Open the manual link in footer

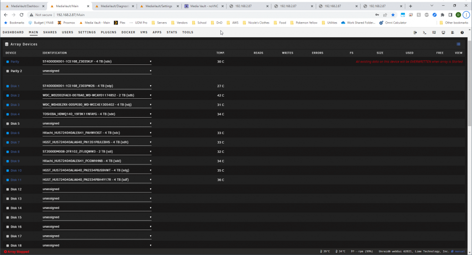[458, 251]
